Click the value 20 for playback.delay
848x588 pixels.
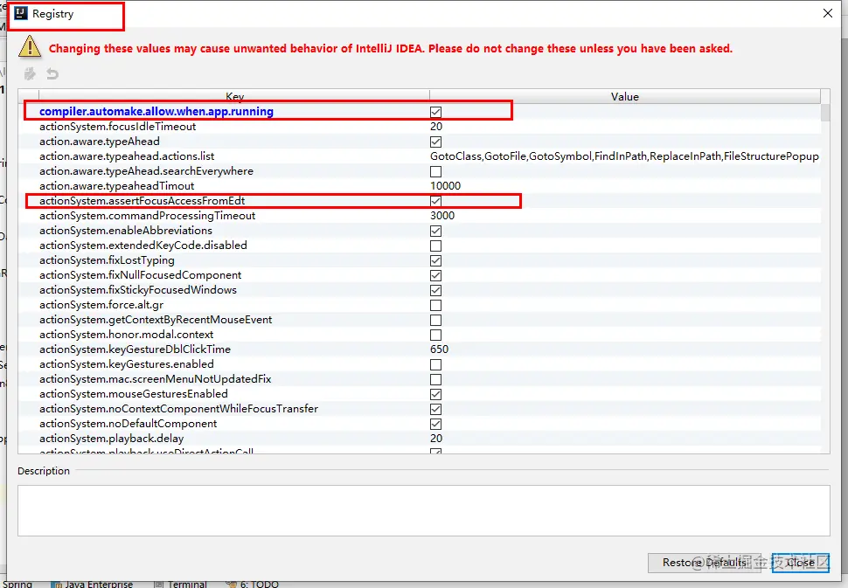436,439
